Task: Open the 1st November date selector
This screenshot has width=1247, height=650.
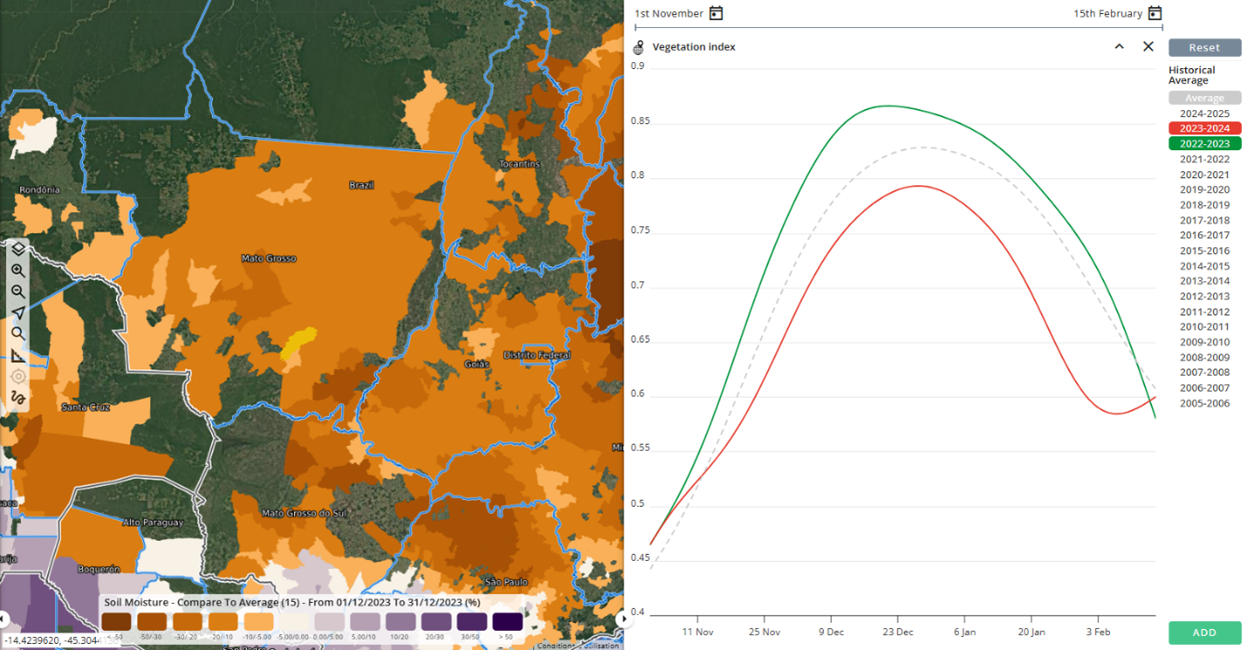Action: 717,13
